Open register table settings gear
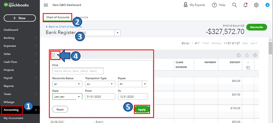 255,55
